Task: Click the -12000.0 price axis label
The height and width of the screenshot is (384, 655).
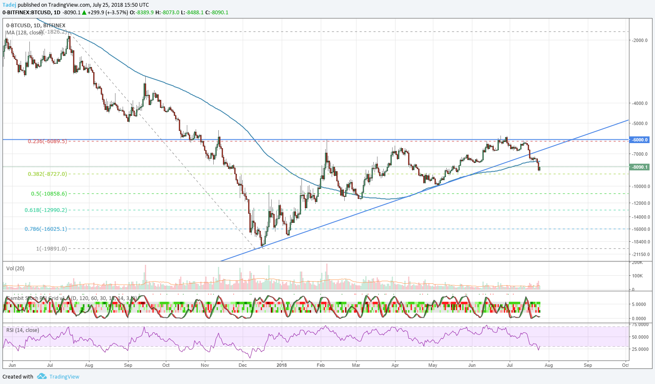Action: [x=641, y=203]
